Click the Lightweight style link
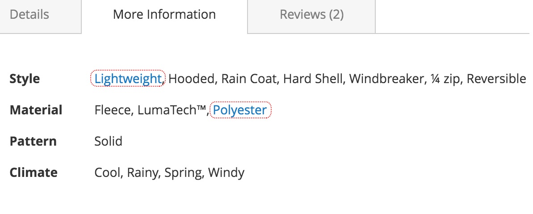 point(128,79)
